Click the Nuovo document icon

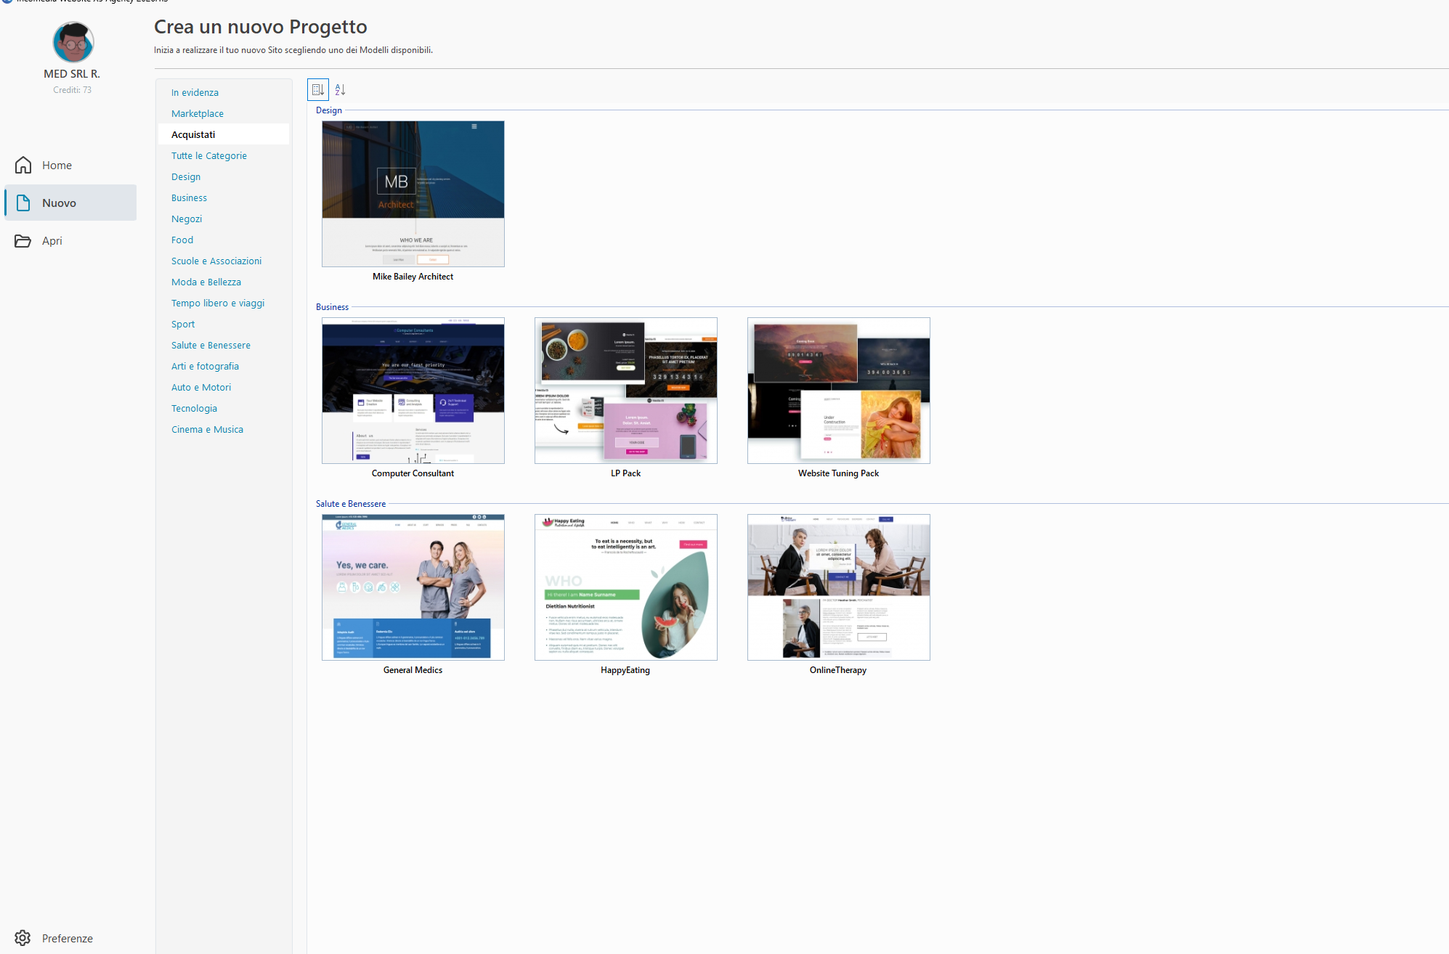click(x=23, y=203)
